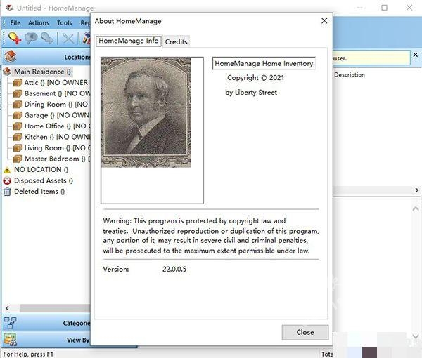
Task: Select the NO LOCATION entry
Action: point(41,170)
